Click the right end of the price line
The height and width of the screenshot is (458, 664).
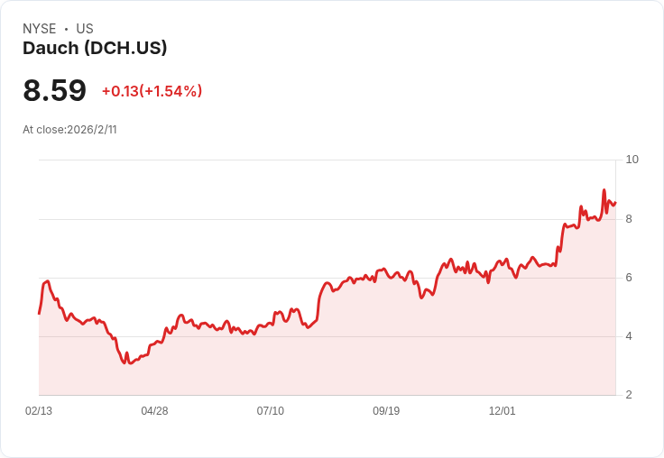[x=615, y=202]
